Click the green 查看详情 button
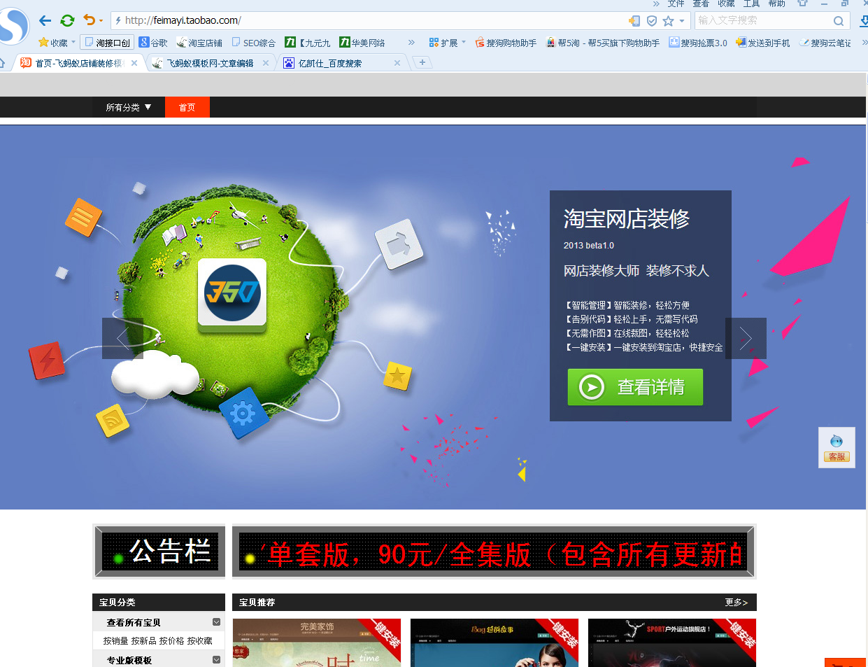The height and width of the screenshot is (667, 868). pyautogui.click(x=635, y=387)
